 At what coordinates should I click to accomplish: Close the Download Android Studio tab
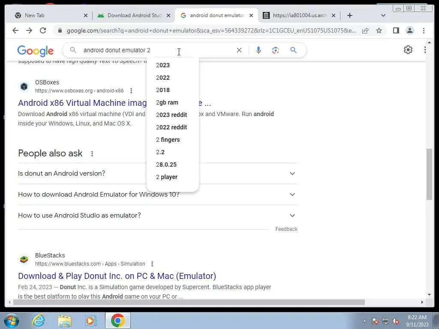168,16
